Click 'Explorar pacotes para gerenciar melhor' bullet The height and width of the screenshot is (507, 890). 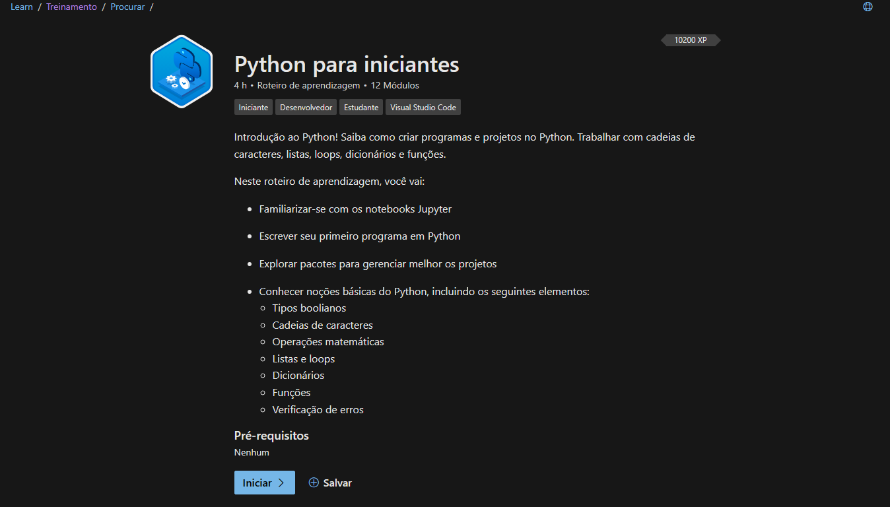[378, 264]
